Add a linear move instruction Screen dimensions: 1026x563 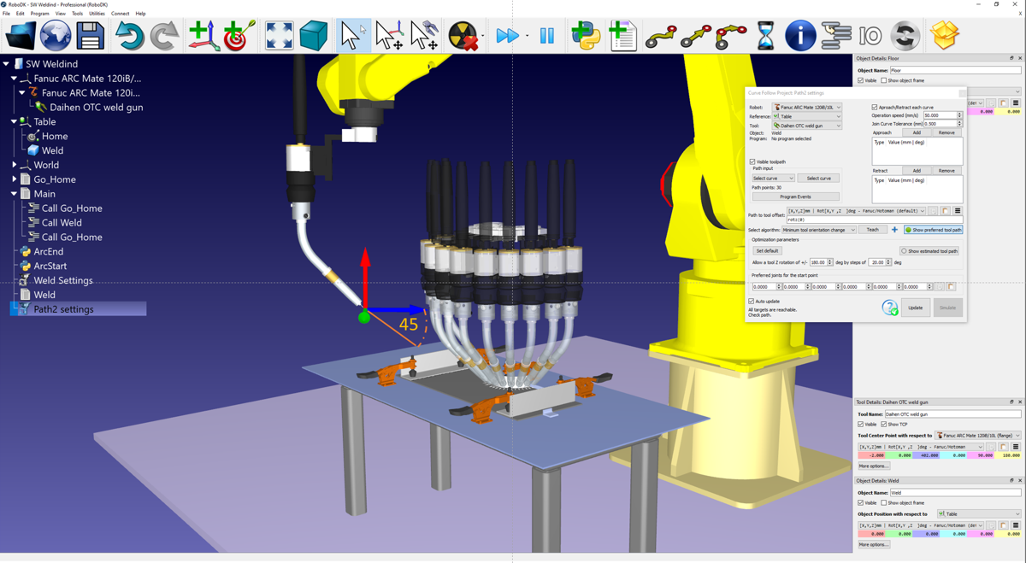point(695,36)
